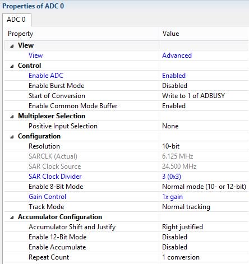Select the View property row label

click(36, 55)
